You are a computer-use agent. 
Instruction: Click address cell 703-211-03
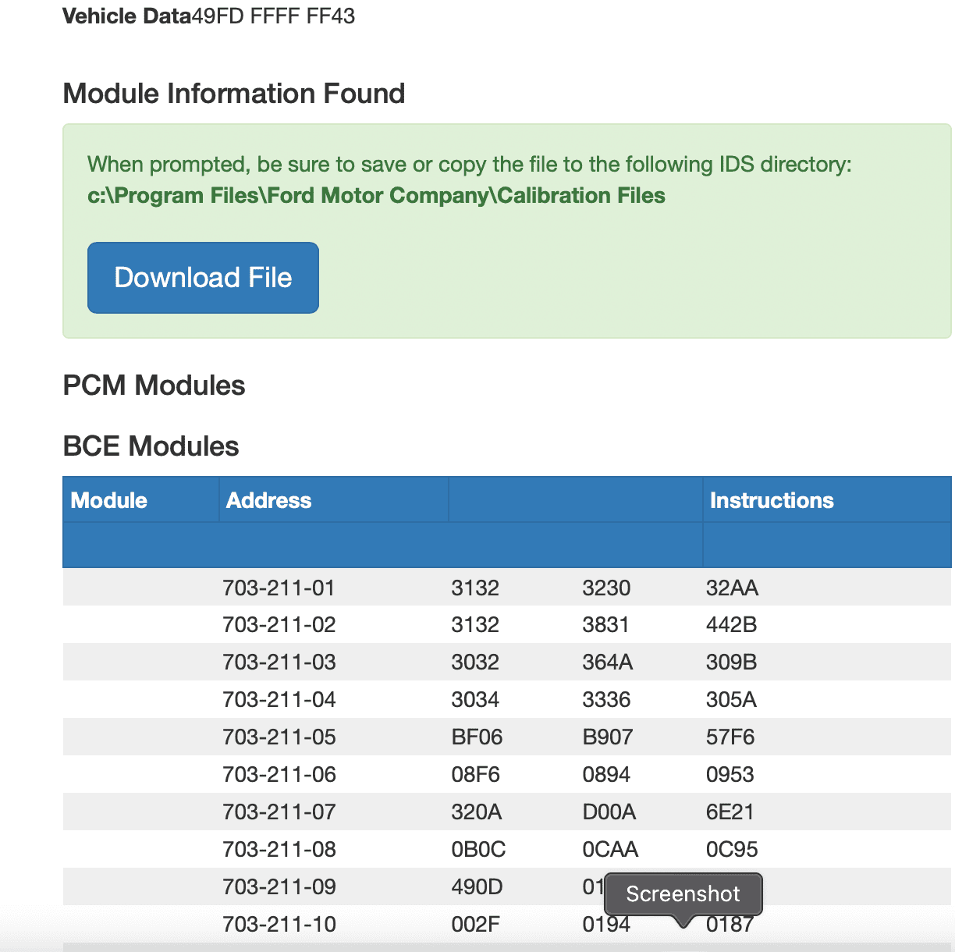click(279, 662)
